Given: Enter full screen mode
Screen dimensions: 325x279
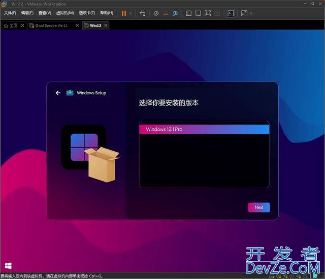Looking at the screenshot, I should click(x=208, y=13).
